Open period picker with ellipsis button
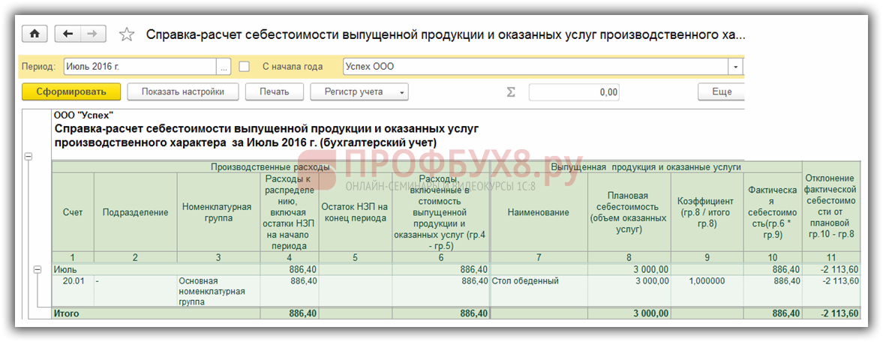 (223, 67)
